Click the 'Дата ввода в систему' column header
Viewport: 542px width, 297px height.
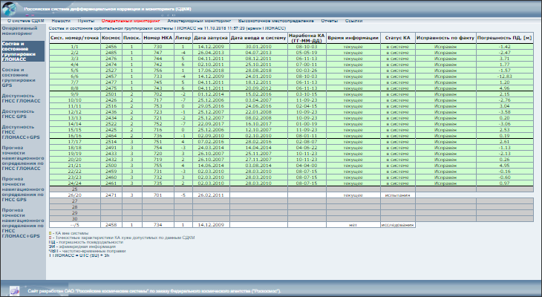click(258, 38)
